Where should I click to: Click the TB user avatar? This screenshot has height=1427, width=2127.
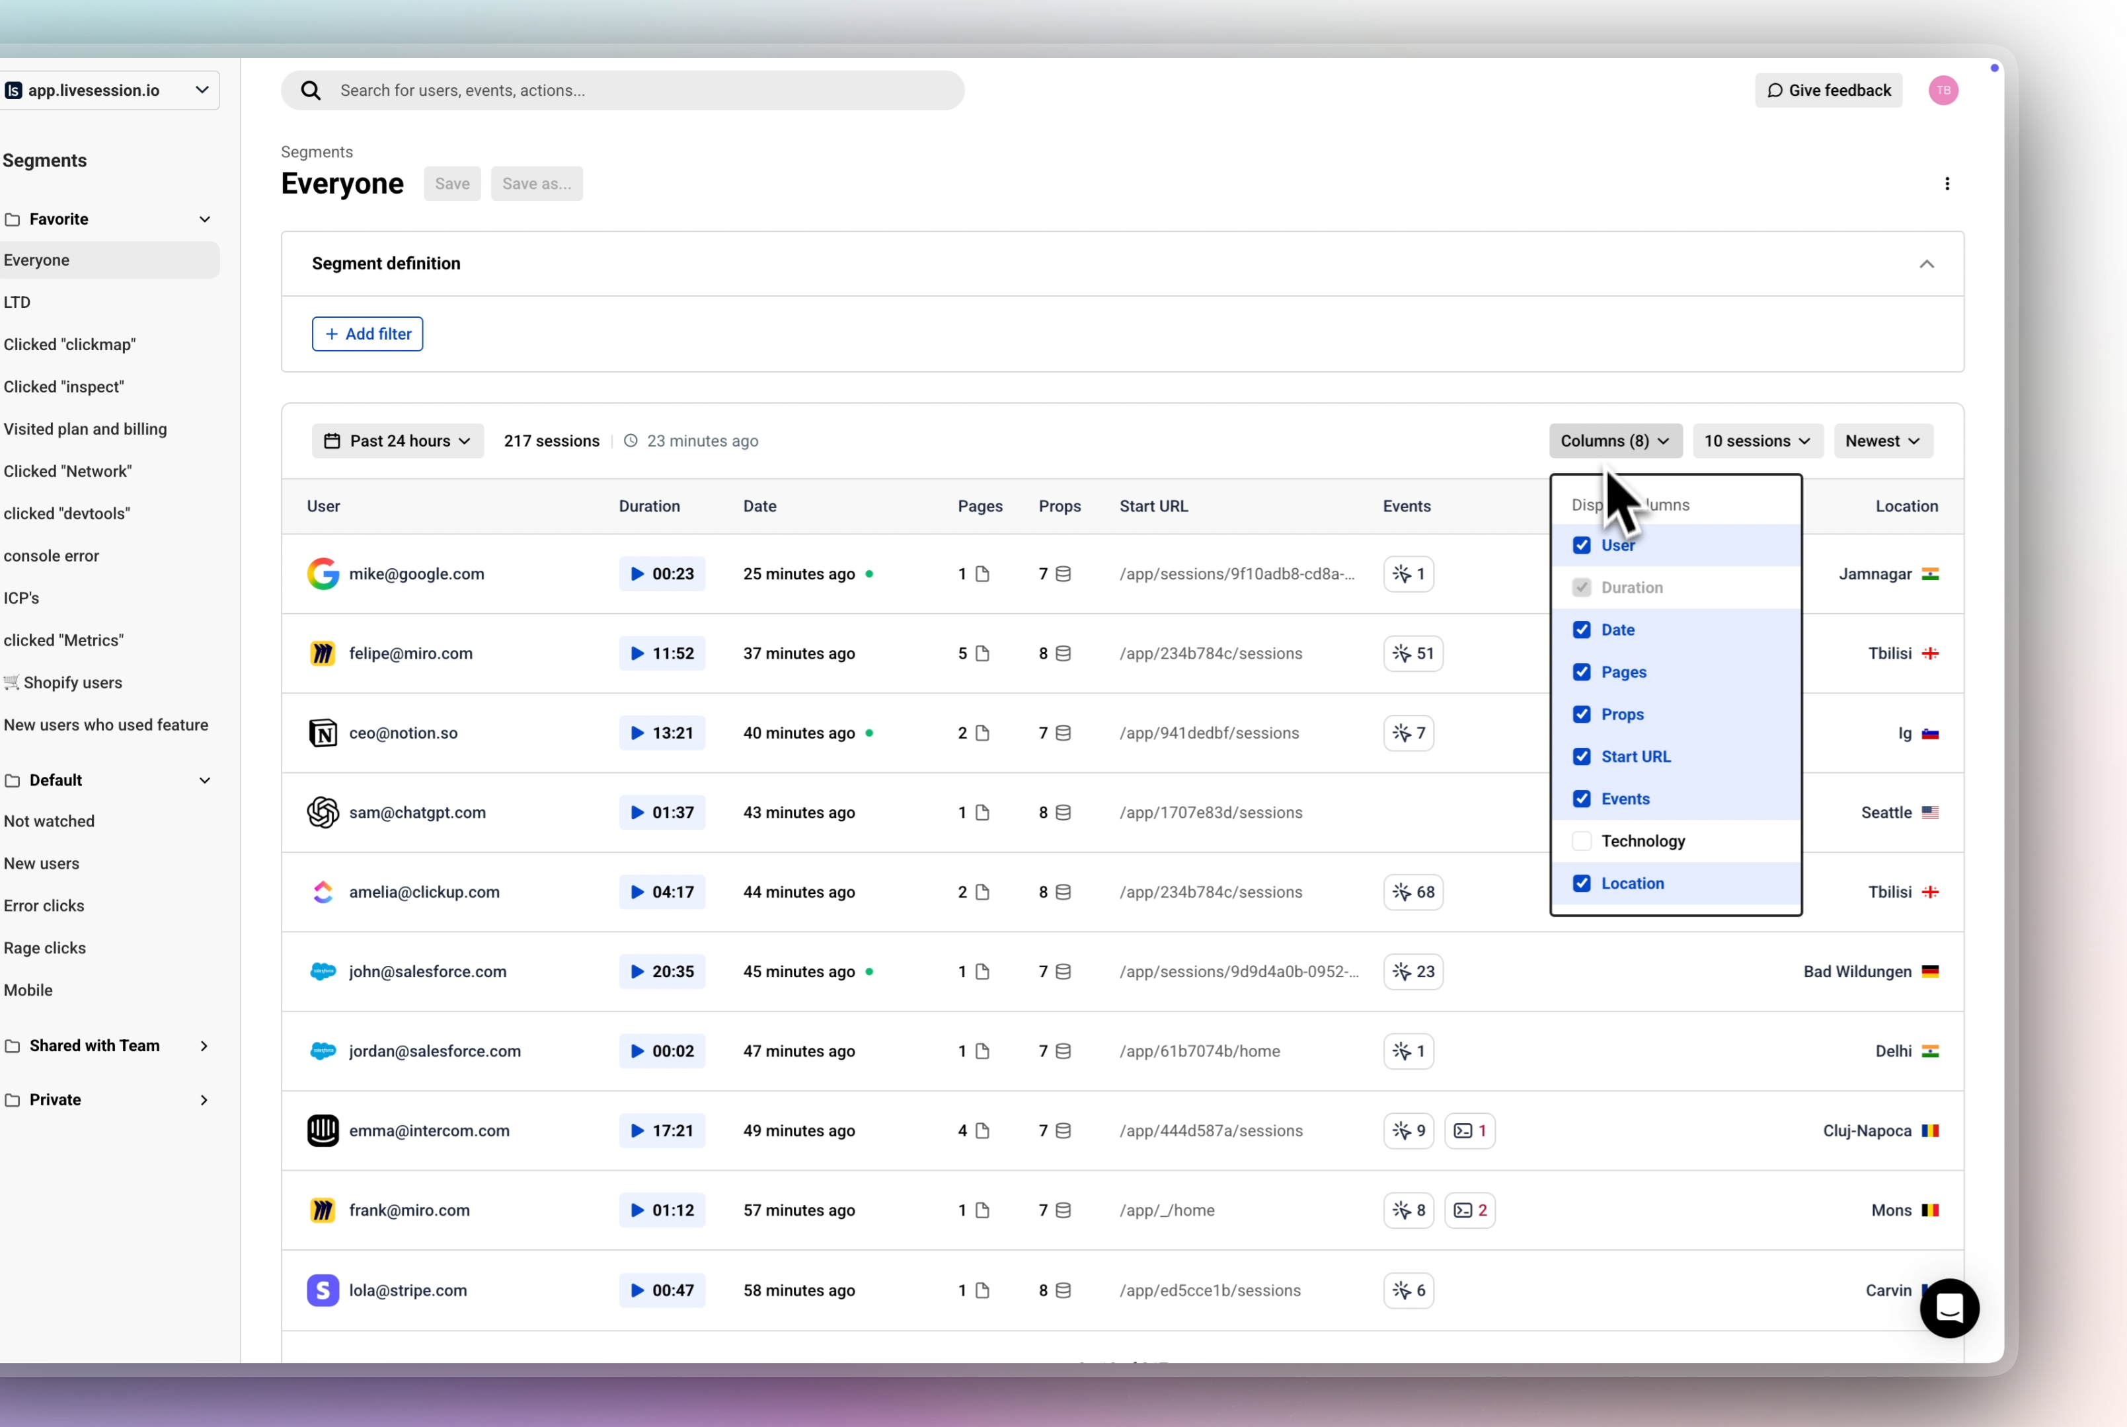pyautogui.click(x=1943, y=90)
